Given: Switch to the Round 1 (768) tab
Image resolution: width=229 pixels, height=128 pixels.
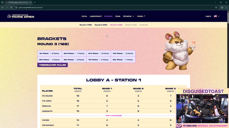Looking at the screenshot, I should click(x=86, y=25).
